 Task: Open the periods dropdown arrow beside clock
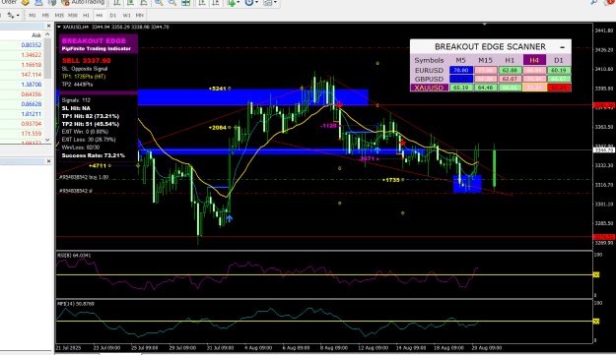coord(256,3)
